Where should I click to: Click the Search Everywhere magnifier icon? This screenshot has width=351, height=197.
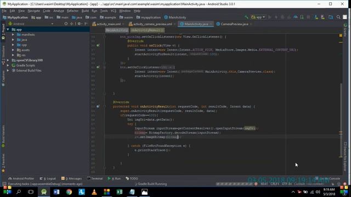point(338,17)
